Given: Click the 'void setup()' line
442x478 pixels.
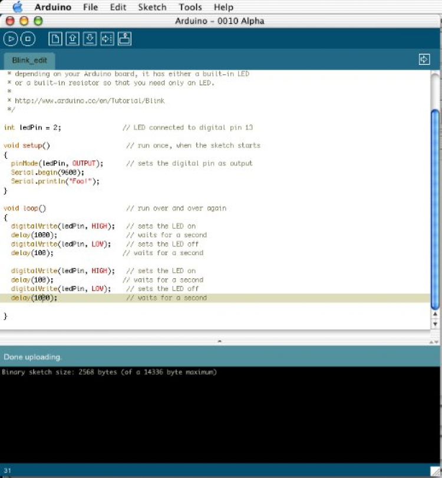Looking at the screenshot, I should pos(27,146).
